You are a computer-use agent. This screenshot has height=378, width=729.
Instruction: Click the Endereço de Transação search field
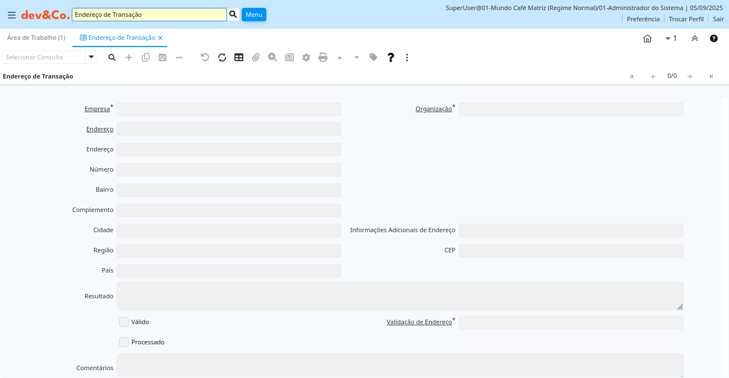[149, 15]
